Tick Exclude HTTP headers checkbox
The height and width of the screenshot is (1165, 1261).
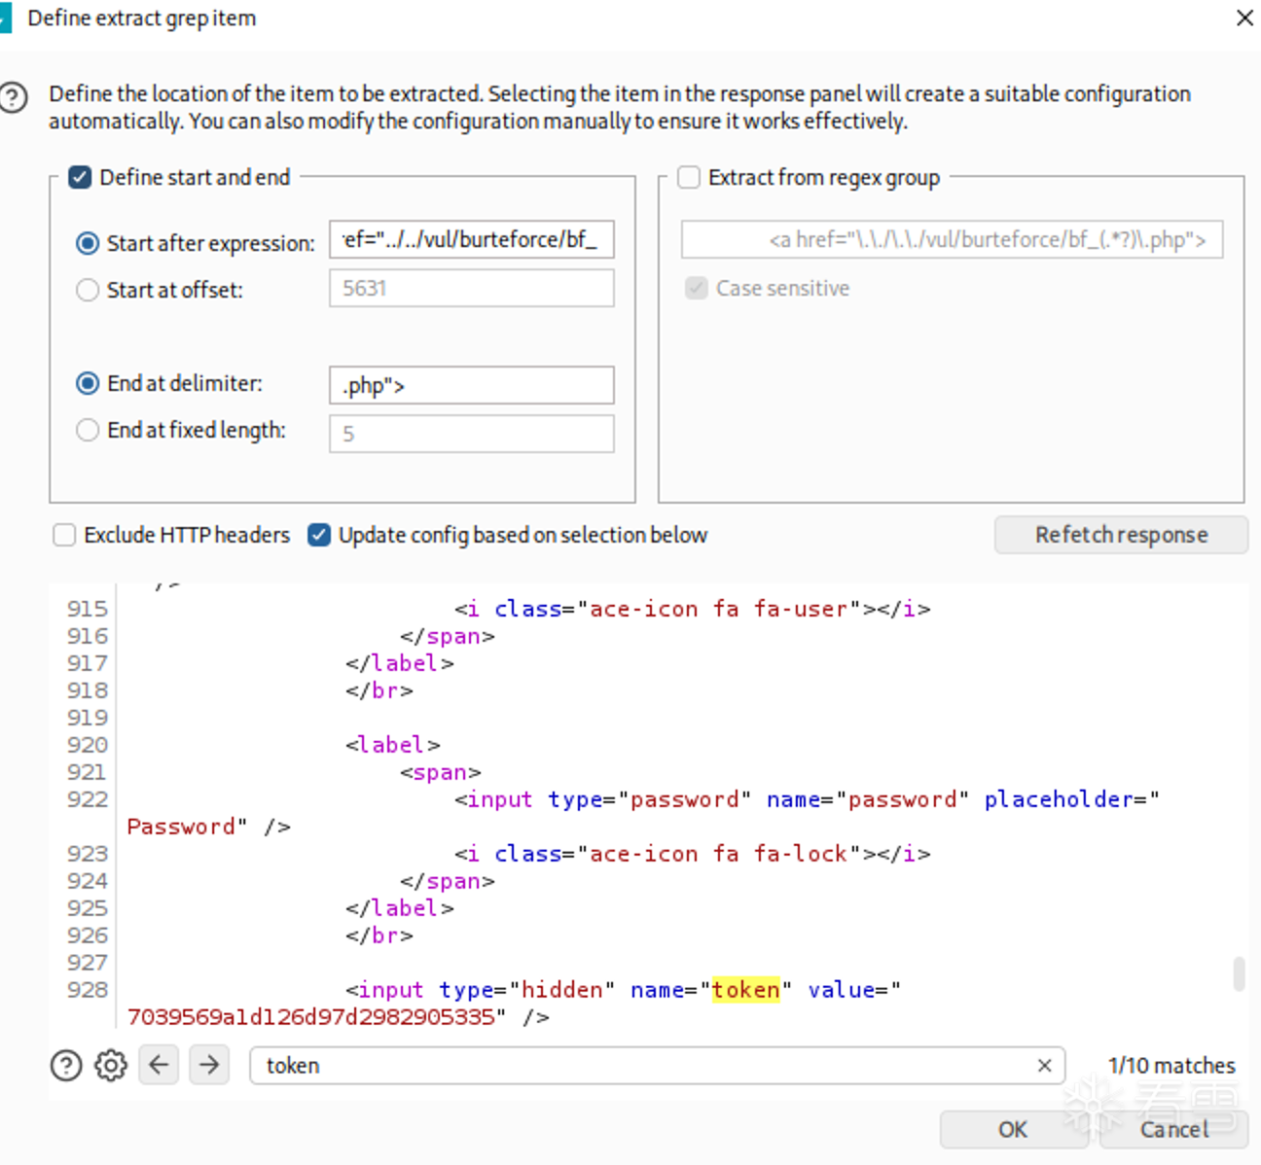tap(64, 535)
